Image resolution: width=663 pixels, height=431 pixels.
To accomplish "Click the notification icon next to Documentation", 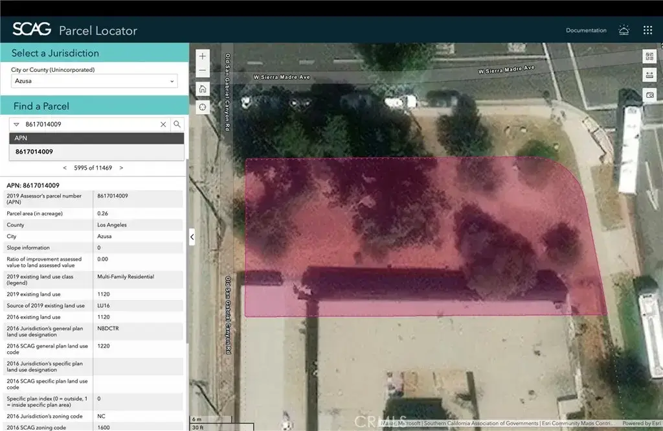I will [x=624, y=30].
